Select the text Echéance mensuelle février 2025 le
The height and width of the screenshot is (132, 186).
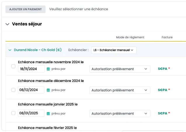(x=47, y=128)
